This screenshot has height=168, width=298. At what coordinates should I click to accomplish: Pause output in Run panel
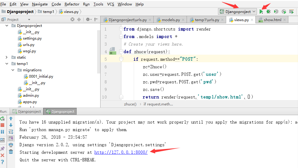tap(2, 132)
